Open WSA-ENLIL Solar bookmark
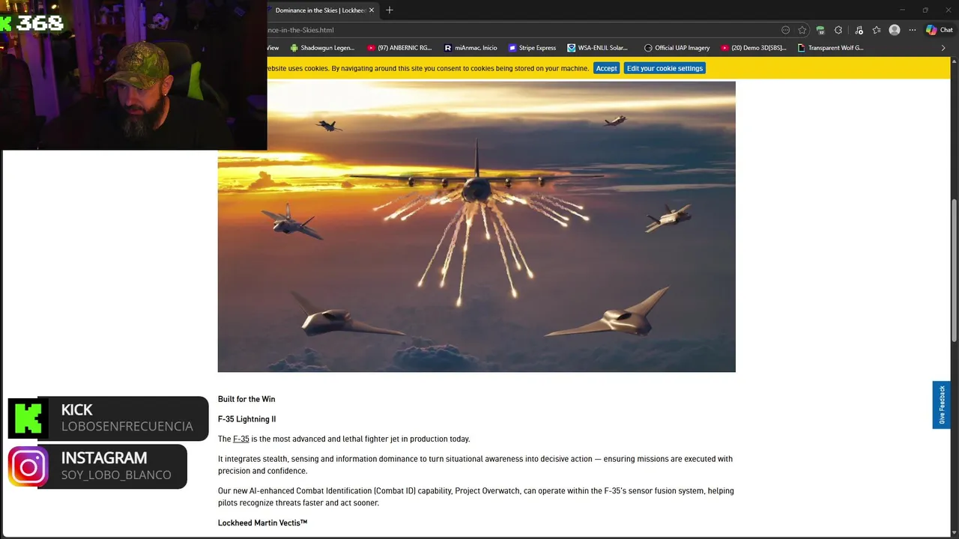959x539 pixels. (x=597, y=48)
